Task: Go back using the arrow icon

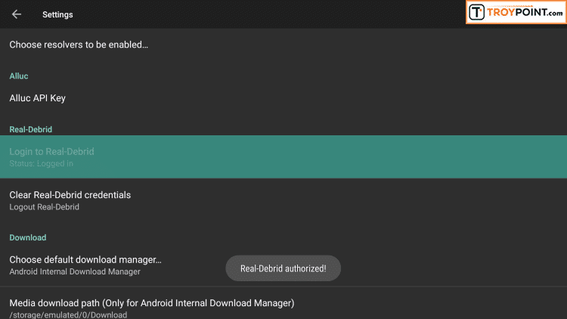Action: 17,14
